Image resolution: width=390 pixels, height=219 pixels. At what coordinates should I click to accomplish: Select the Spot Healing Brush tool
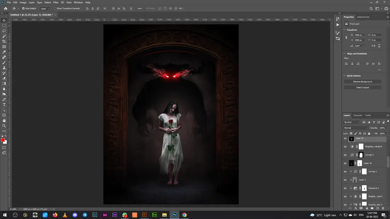(4, 57)
